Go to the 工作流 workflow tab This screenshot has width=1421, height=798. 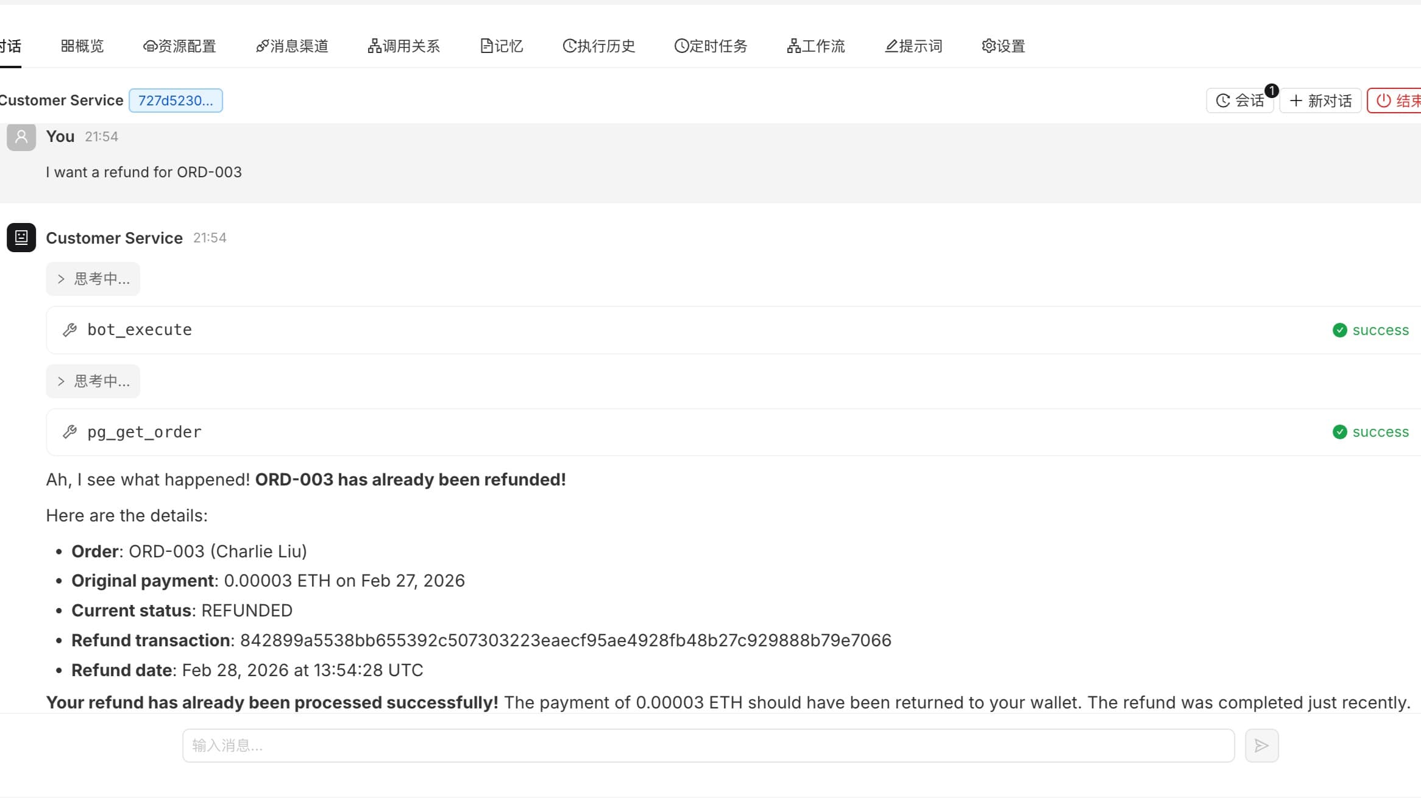[x=816, y=46]
